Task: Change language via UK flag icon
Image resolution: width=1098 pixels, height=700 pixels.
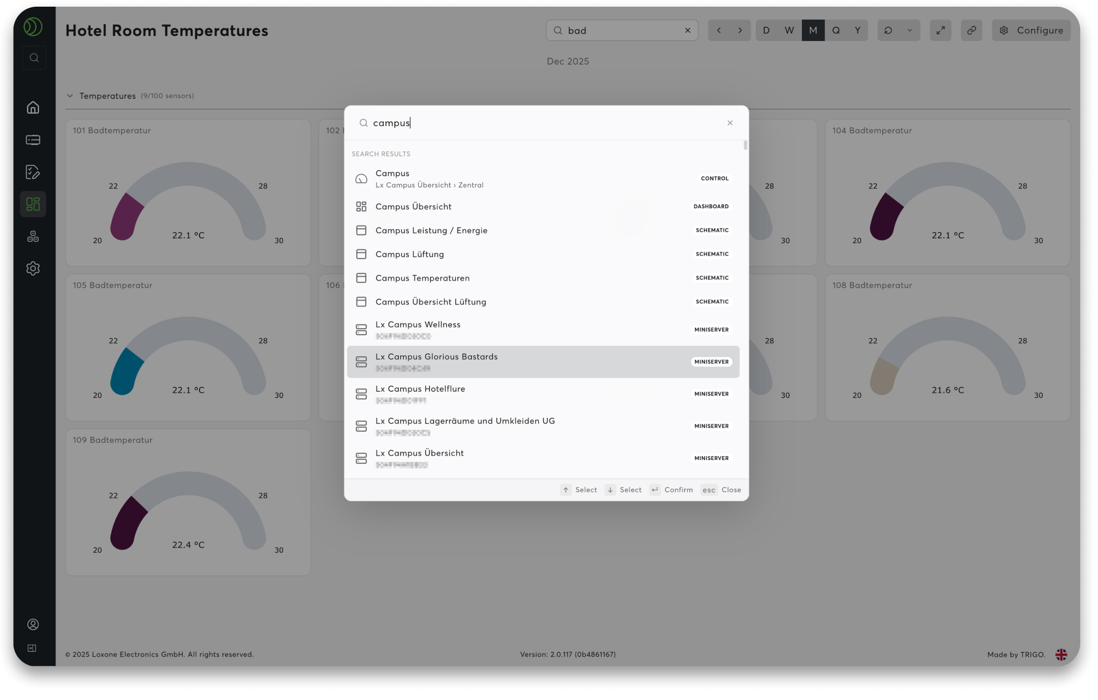Action: (x=1061, y=654)
